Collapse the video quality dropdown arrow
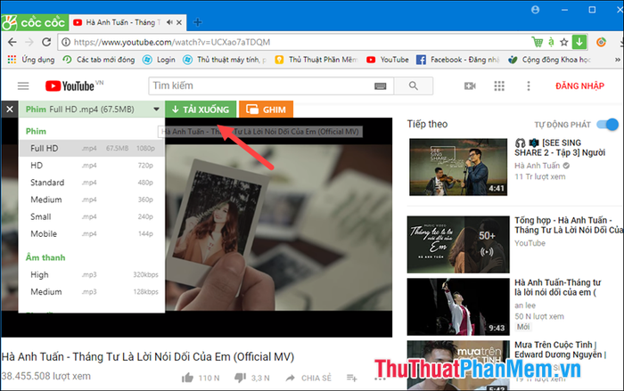Image resolution: width=624 pixels, height=391 pixels. coord(156,110)
